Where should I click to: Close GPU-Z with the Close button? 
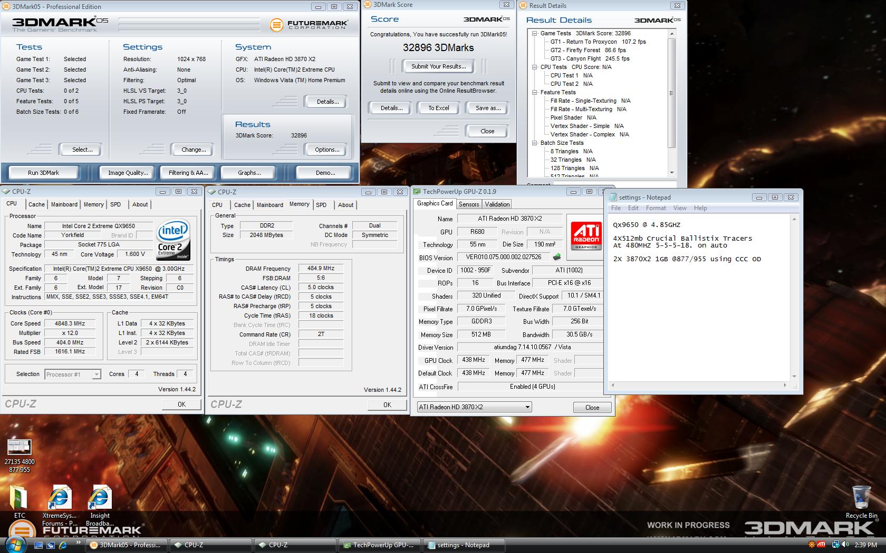[x=592, y=408]
